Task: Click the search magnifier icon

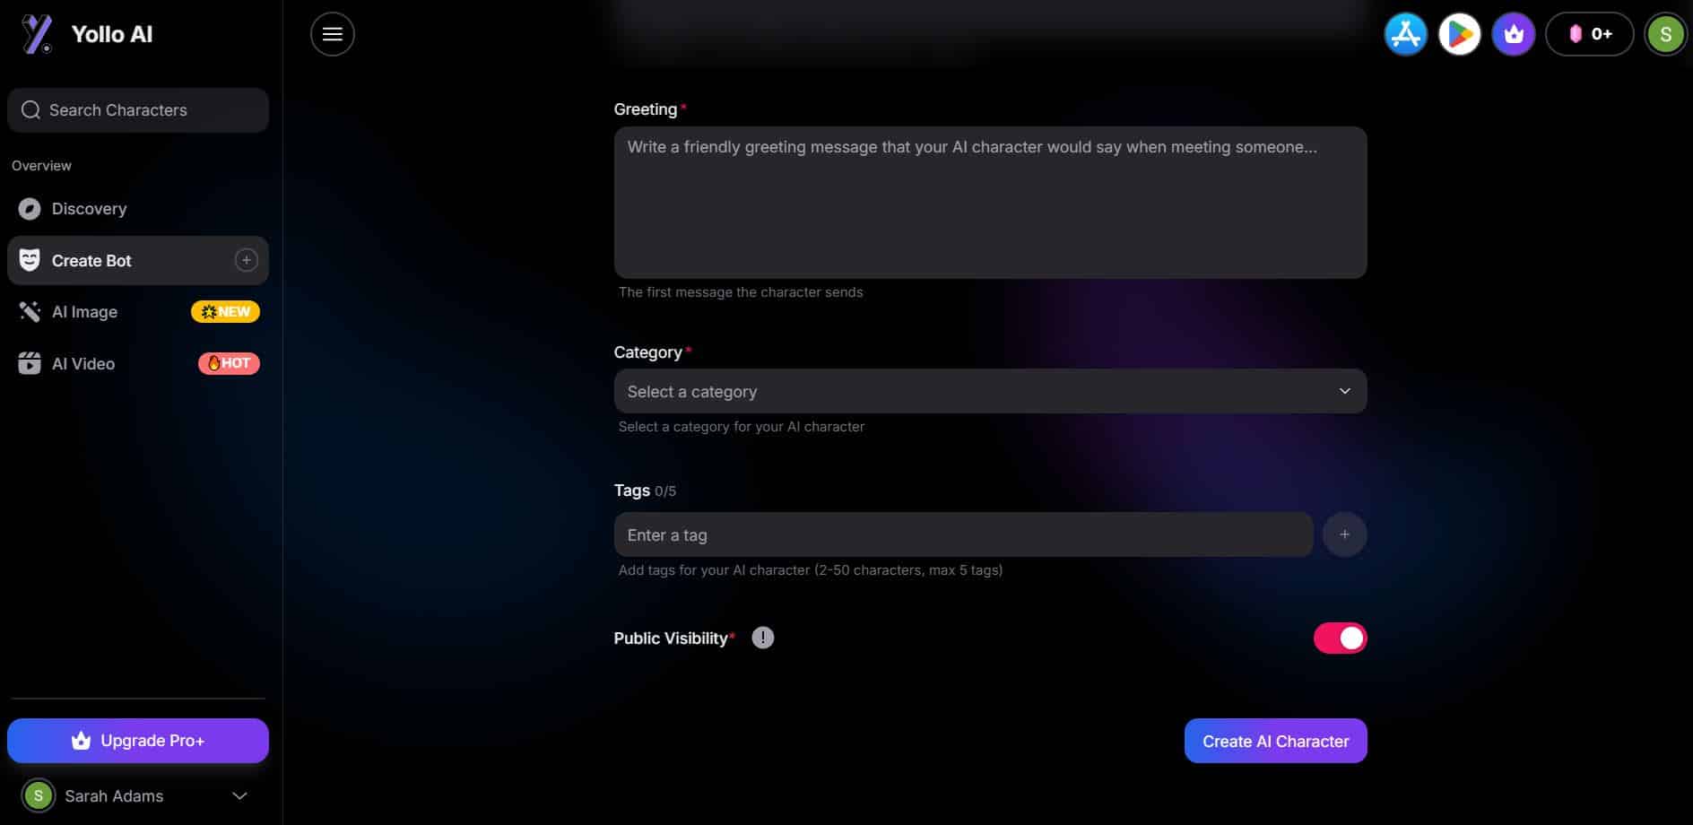Action: pos(30,110)
